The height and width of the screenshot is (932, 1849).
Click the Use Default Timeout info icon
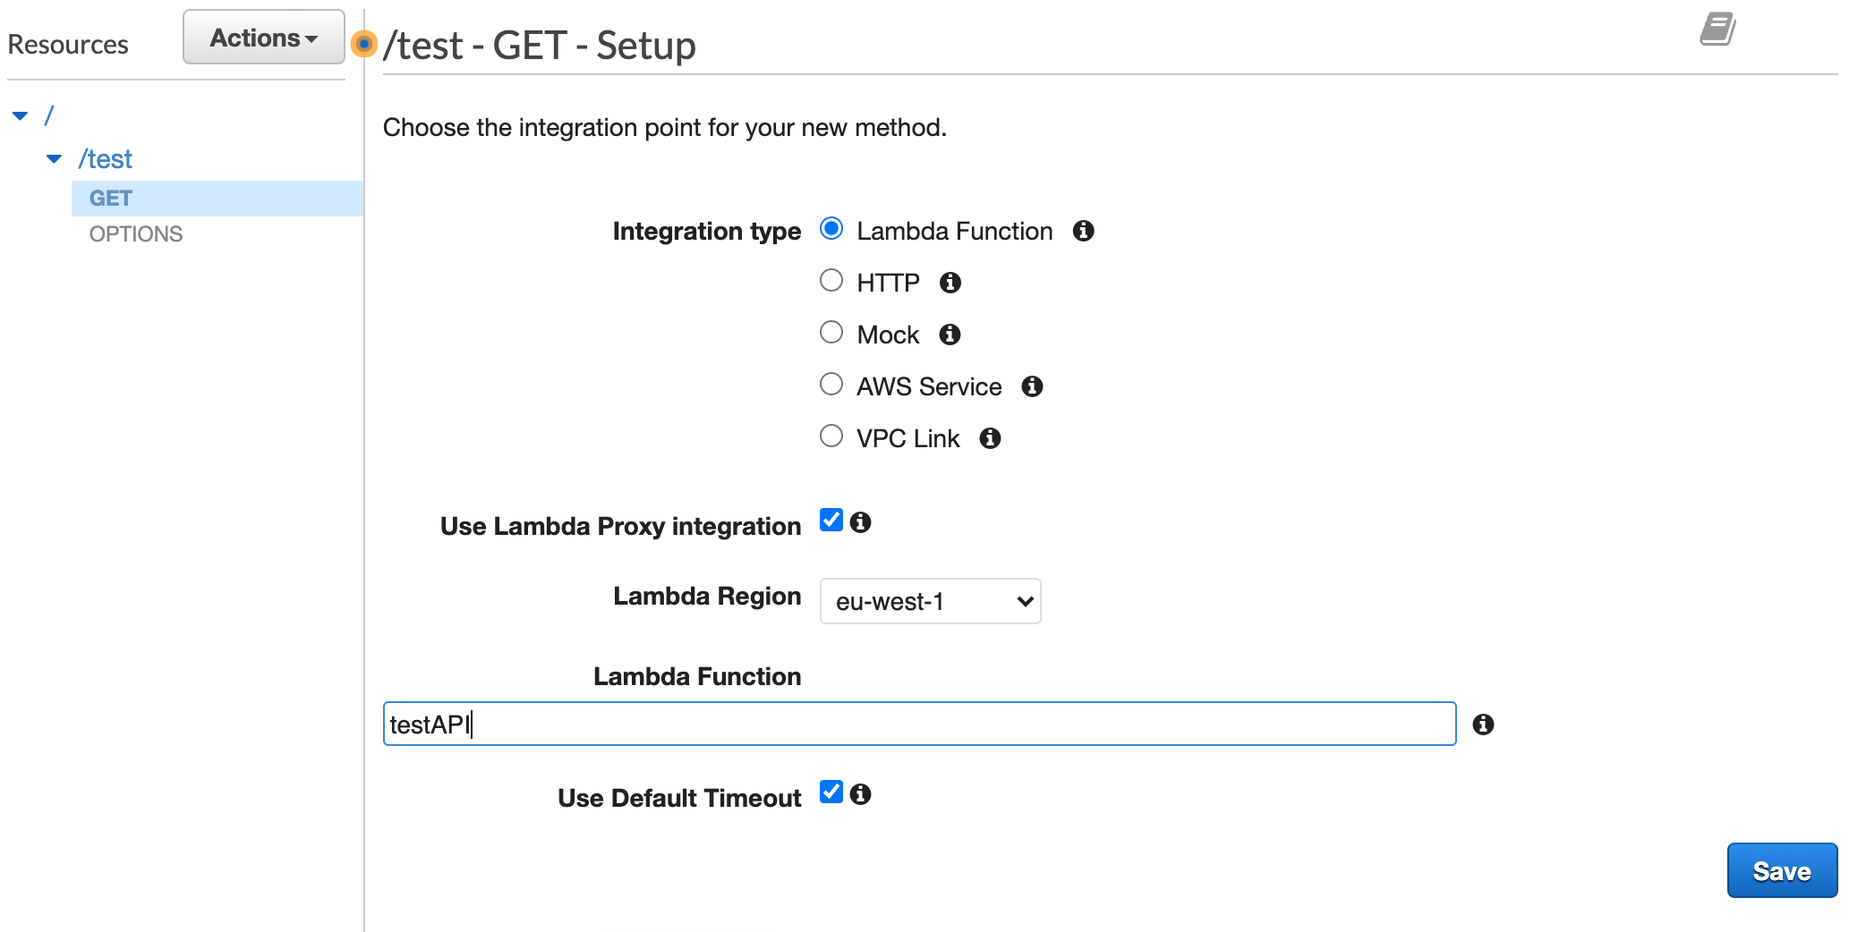tap(860, 794)
